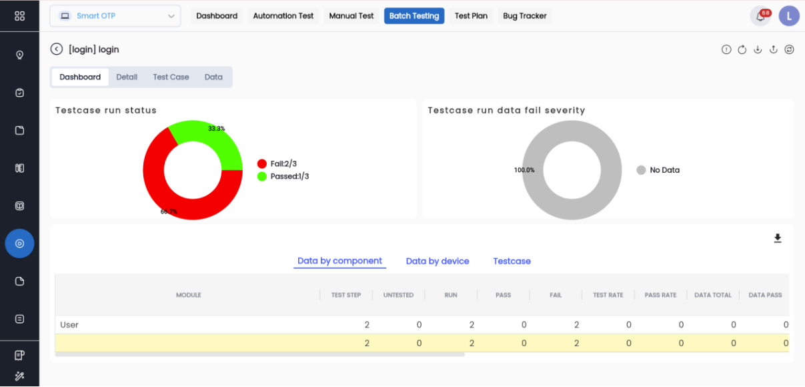The height and width of the screenshot is (387, 805).
Task: Click the info exclamation circle icon
Action: click(726, 49)
